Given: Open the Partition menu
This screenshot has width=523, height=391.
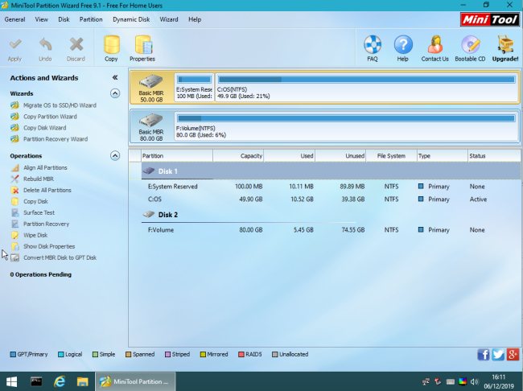Looking at the screenshot, I should [91, 19].
